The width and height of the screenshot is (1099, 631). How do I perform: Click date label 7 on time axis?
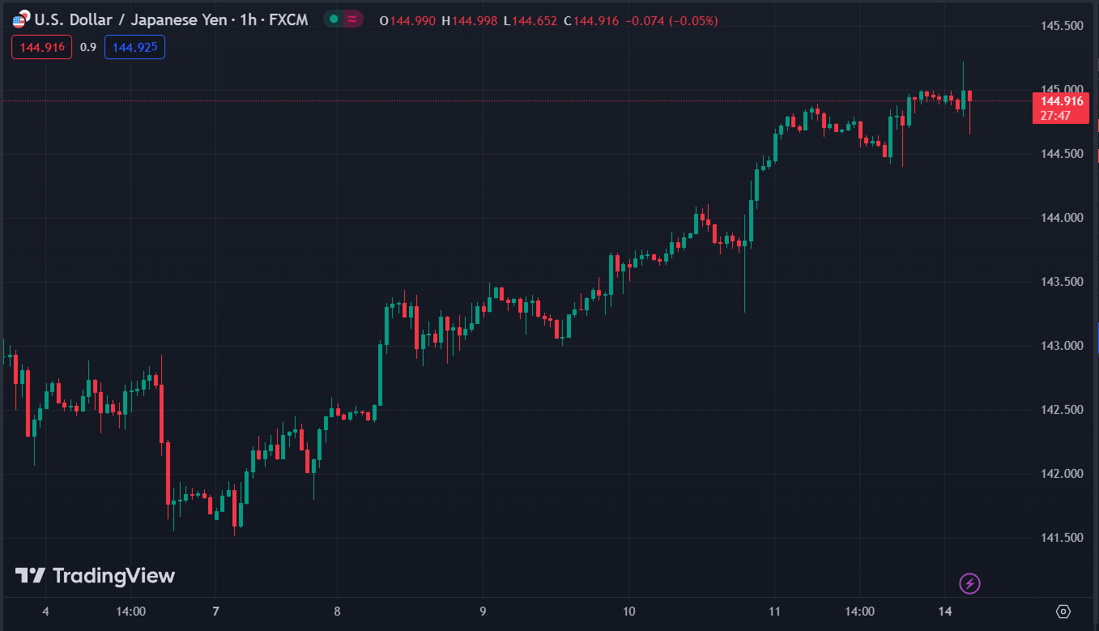(215, 612)
